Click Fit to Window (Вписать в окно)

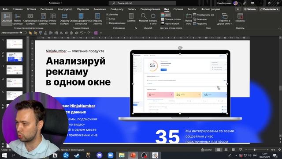click(153, 19)
